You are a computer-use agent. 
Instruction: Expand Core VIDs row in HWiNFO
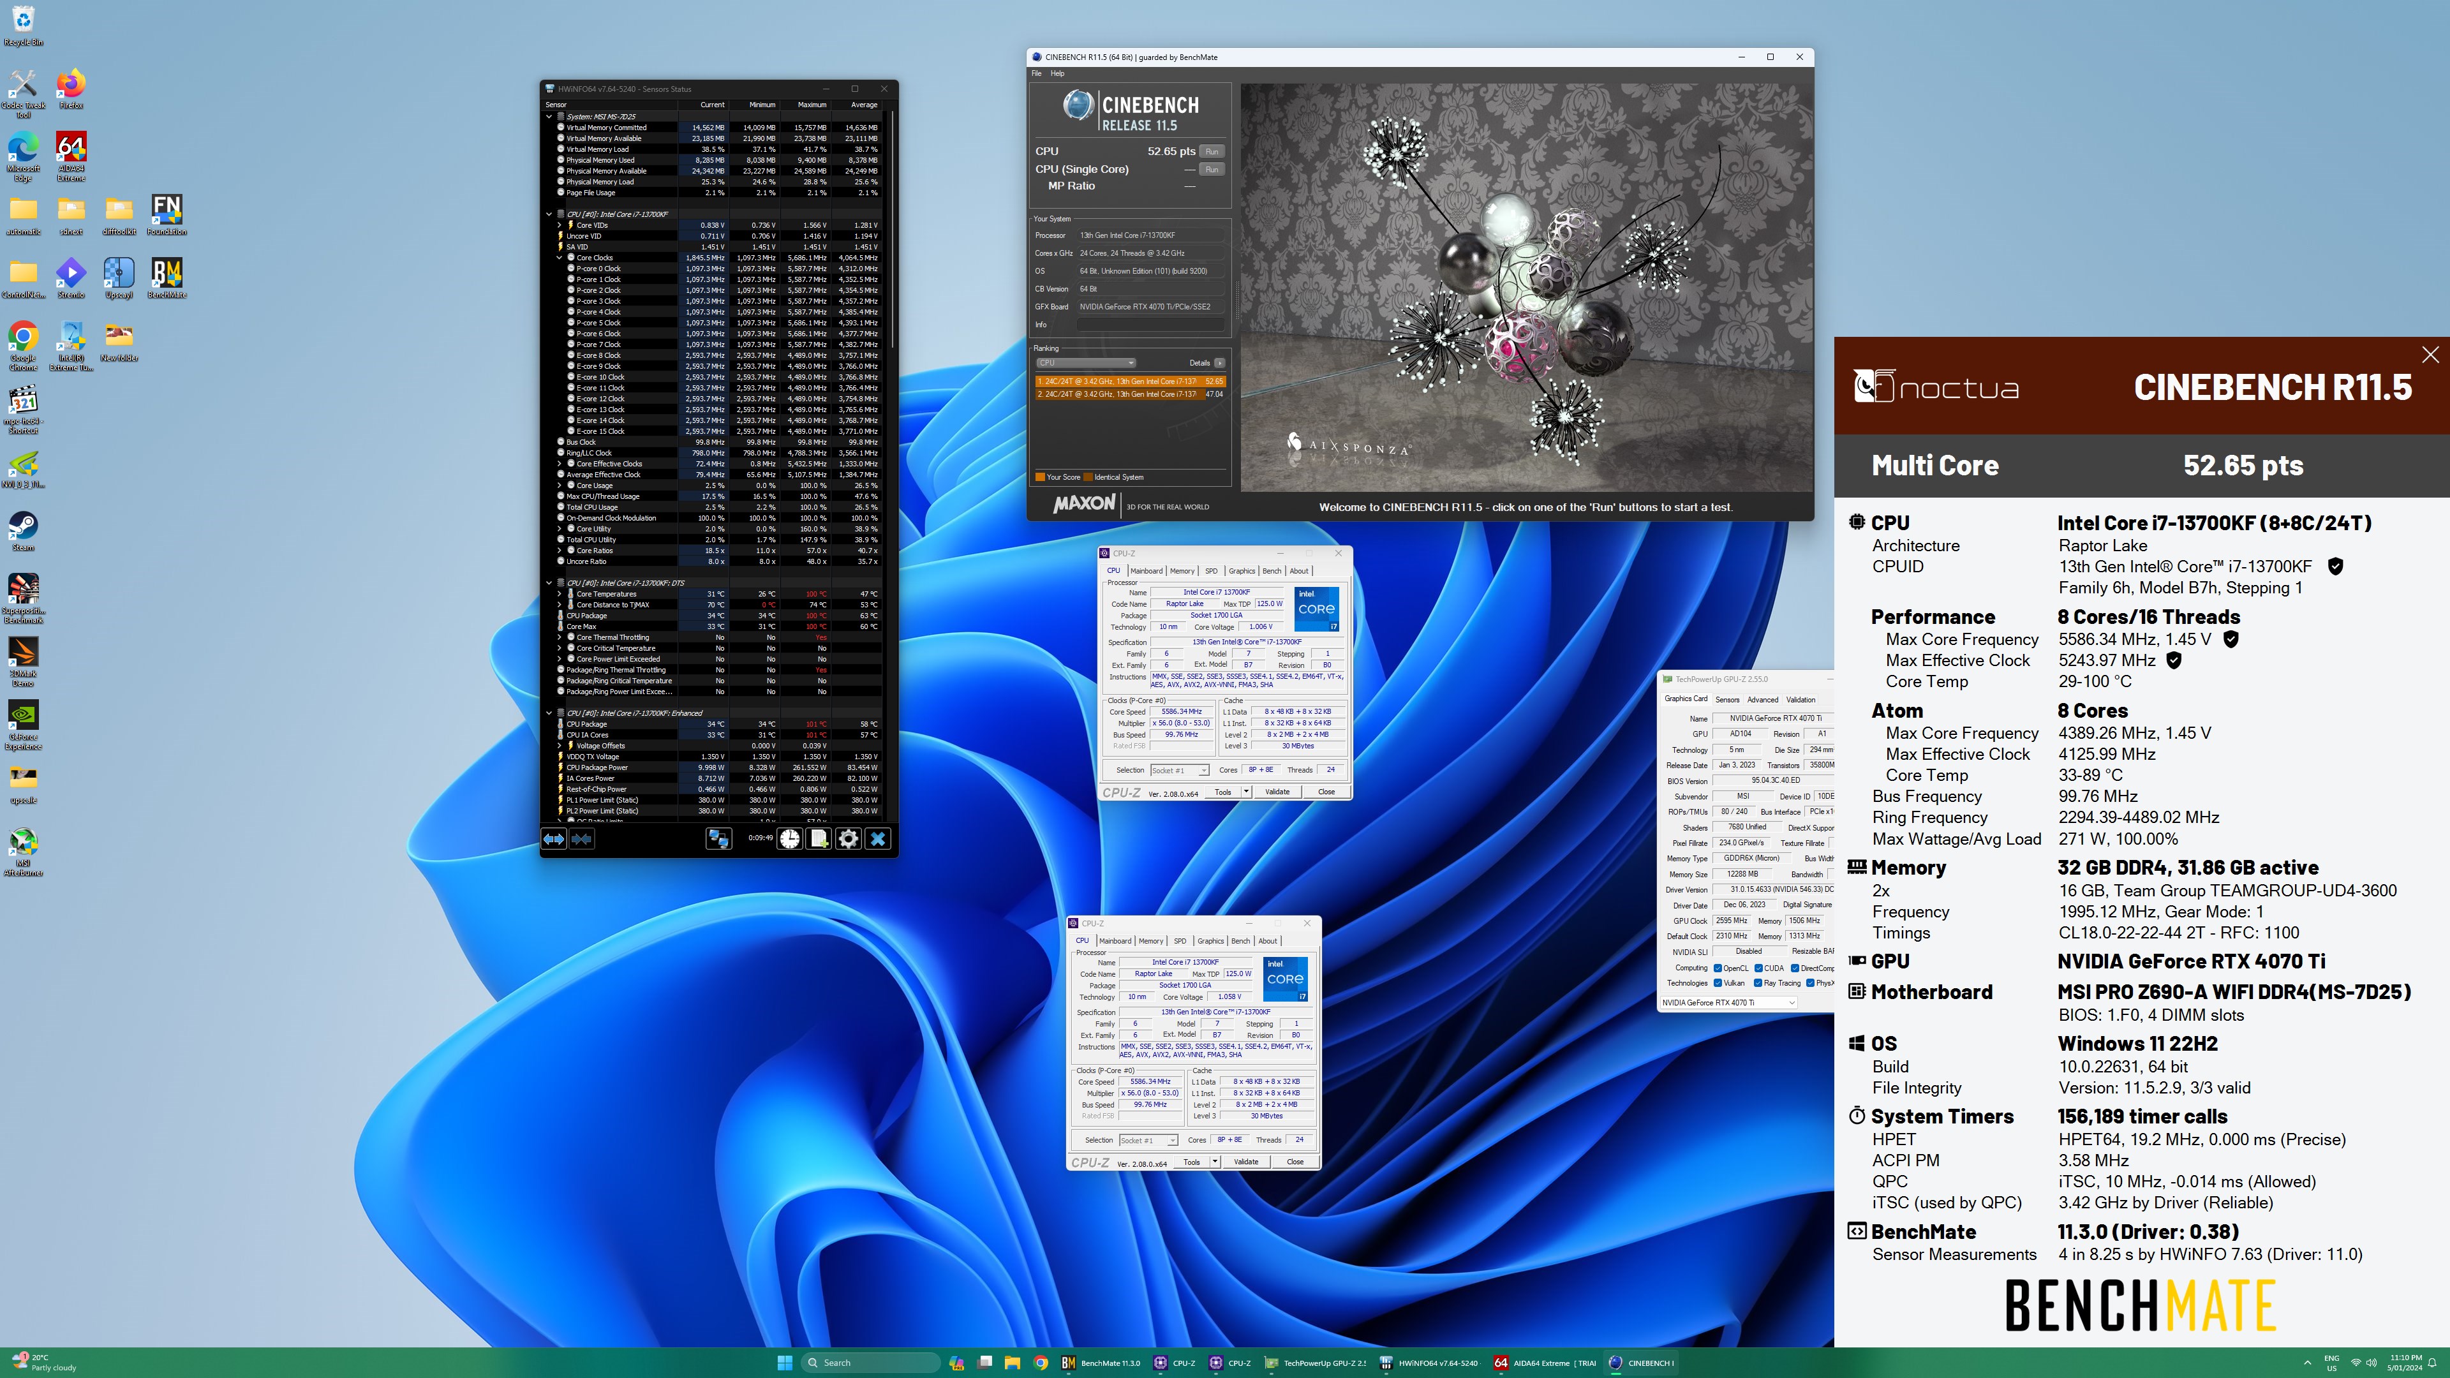[560, 225]
